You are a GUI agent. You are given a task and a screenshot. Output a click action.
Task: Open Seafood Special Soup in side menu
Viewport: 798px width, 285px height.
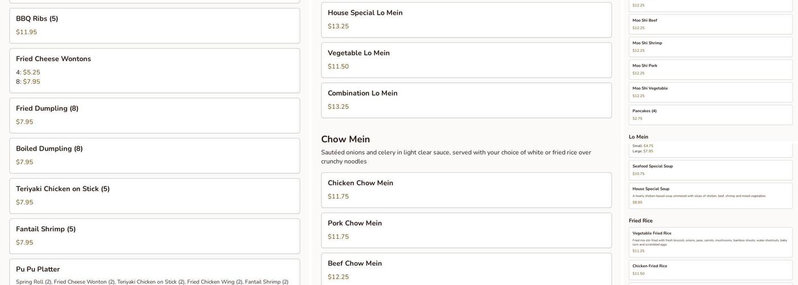710,170
